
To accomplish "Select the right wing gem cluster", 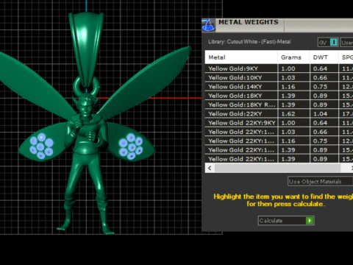I will [x=131, y=146].
